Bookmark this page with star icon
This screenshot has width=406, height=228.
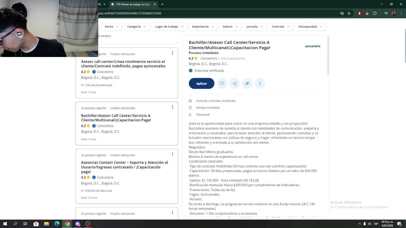(349, 13)
